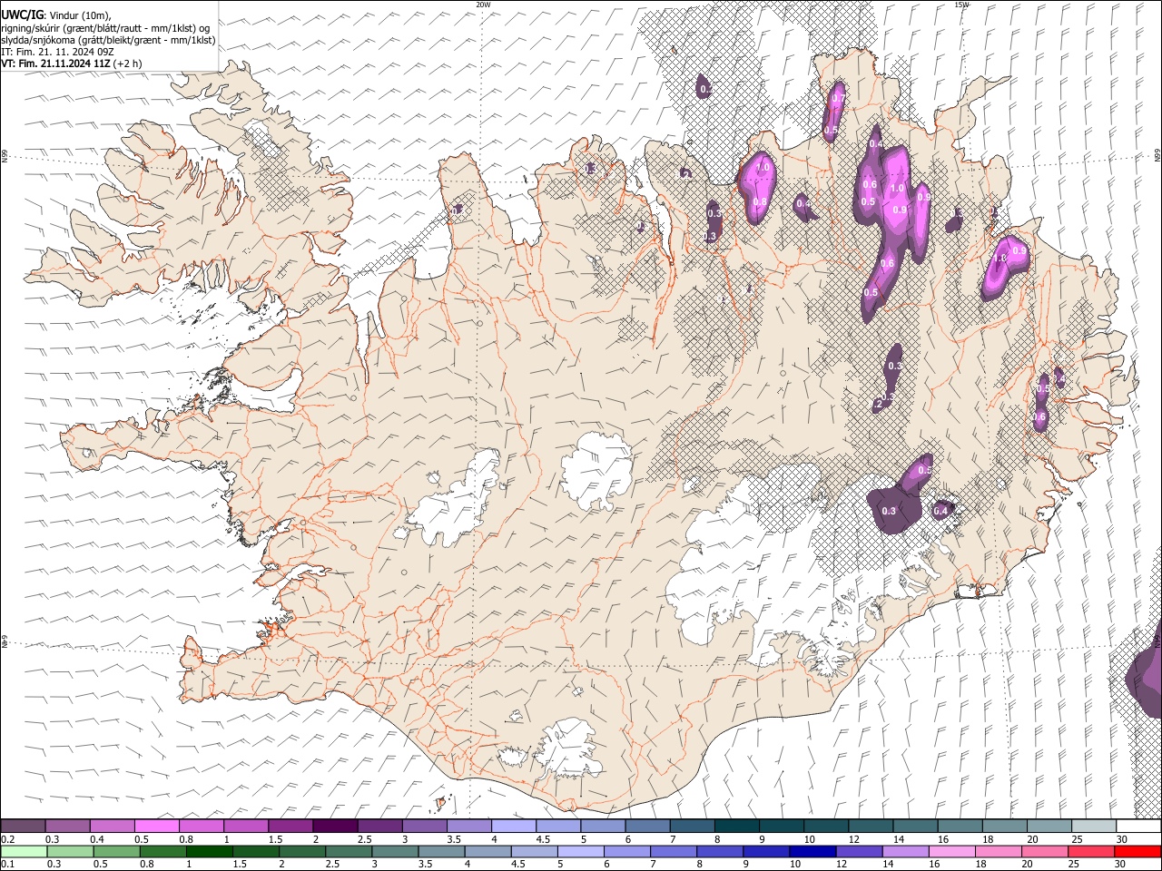Select top legend bright pink swatch at 0.5
The image size is (1162, 871).
tap(156, 827)
